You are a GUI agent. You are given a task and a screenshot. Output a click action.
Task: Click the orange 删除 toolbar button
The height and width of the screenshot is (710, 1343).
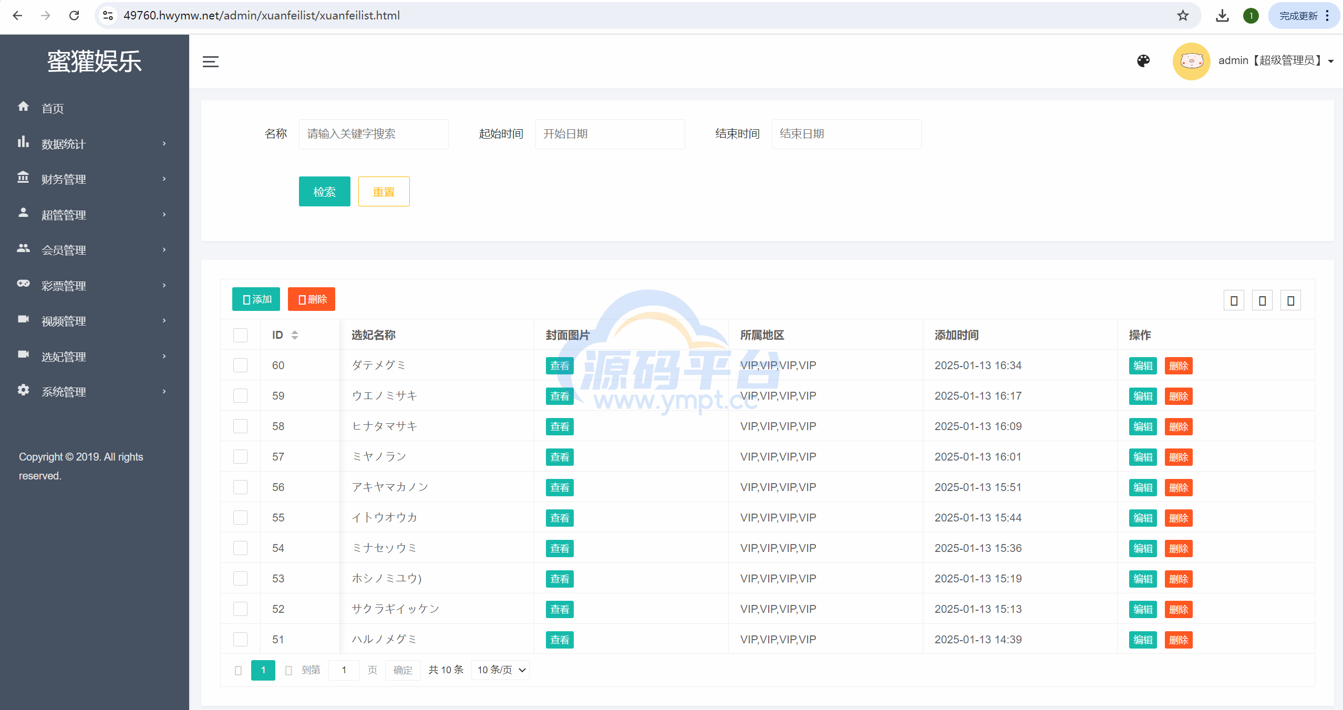click(312, 299)
